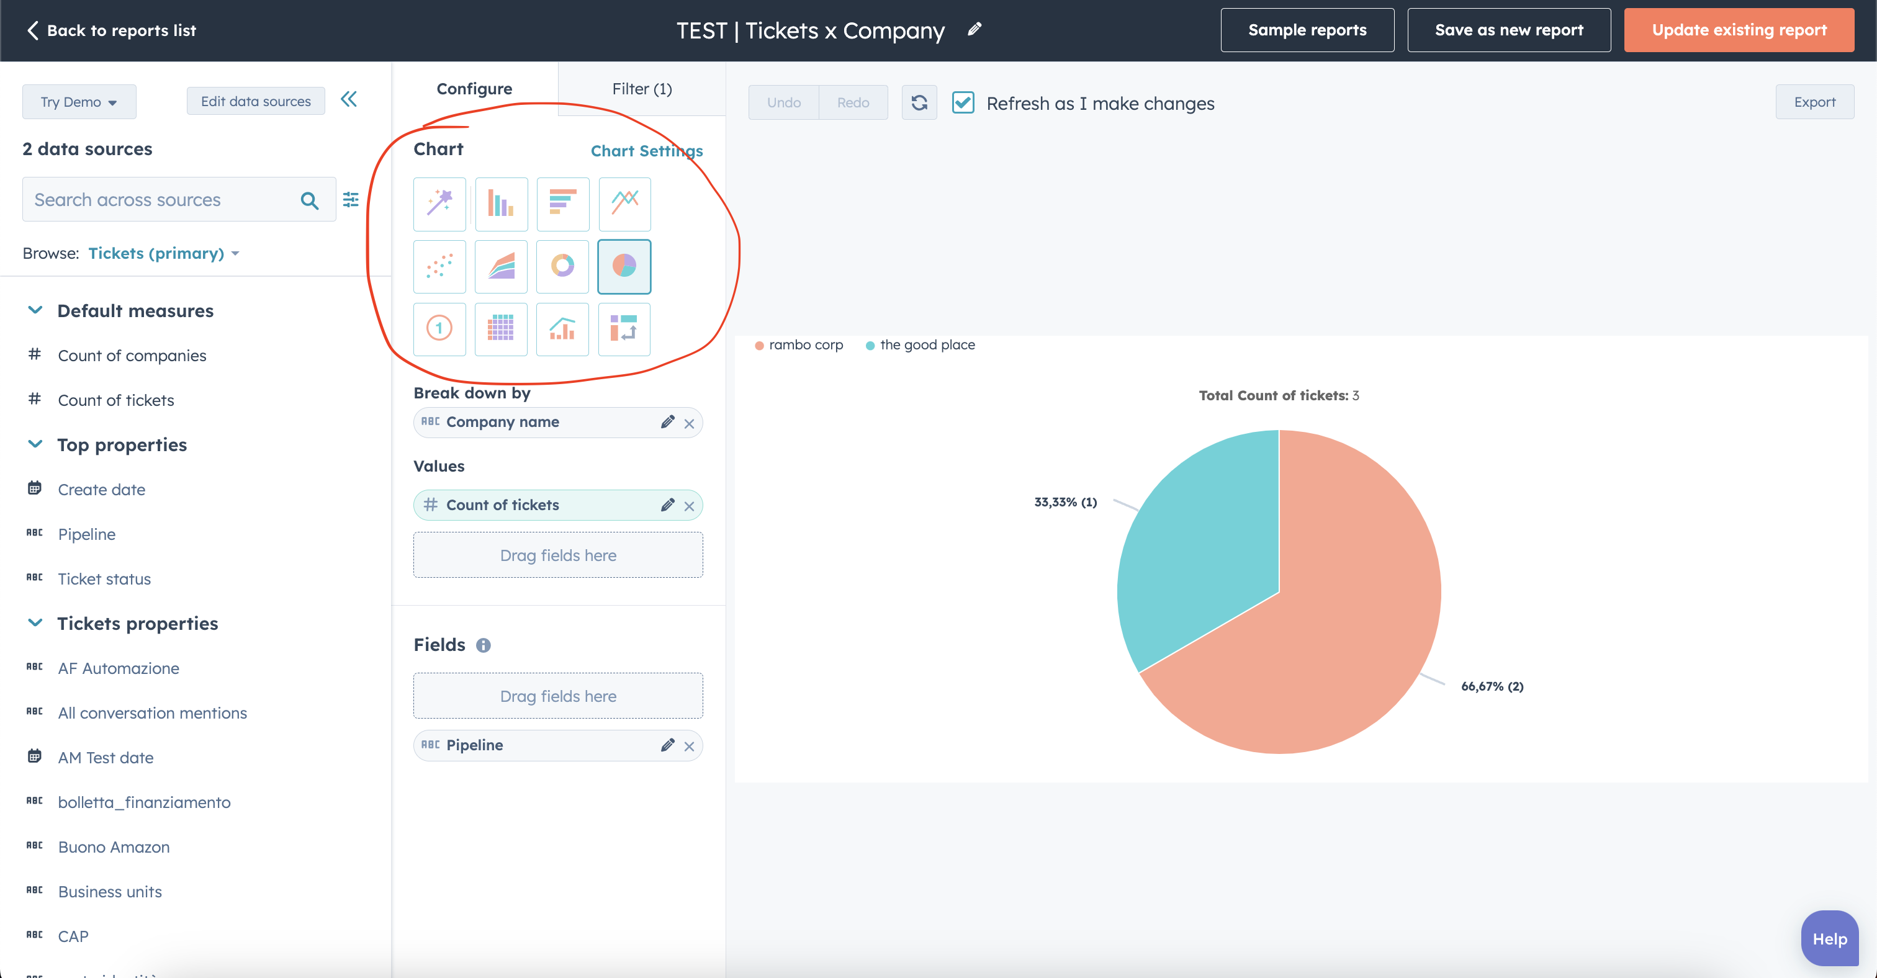The height and width of the screenshot is (978, 1877).
Task: Select the vertical bar chart type
Action: pyautogui.click(x=500, y=204)
